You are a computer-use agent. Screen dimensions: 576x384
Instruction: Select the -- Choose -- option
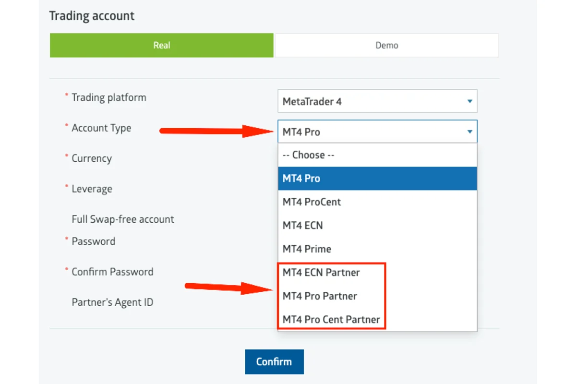pyautogui.click(x=377, y=155)
